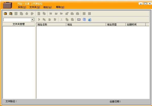Screen dimensions: 152x106
Task: Open the 帮助[H] menu
Action: click(60, 7)
